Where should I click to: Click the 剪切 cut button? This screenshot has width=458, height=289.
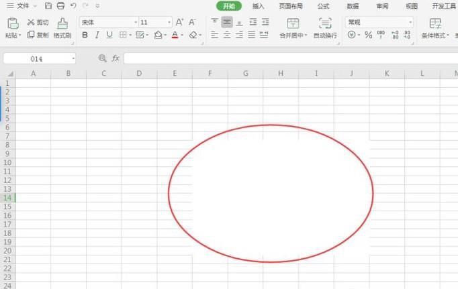pos(38,22)
